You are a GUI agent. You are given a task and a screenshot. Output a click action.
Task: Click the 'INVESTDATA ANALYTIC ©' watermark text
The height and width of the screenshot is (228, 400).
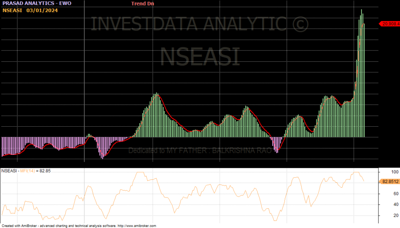[x=200, y=24]
